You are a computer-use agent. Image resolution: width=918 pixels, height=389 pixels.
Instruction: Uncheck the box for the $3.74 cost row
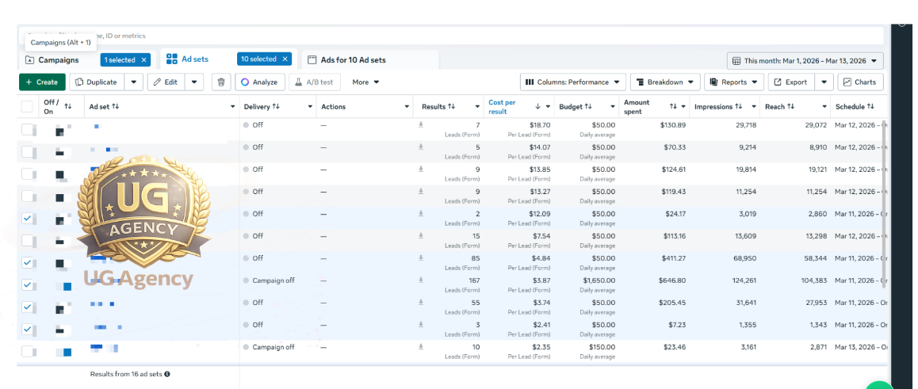27,307
